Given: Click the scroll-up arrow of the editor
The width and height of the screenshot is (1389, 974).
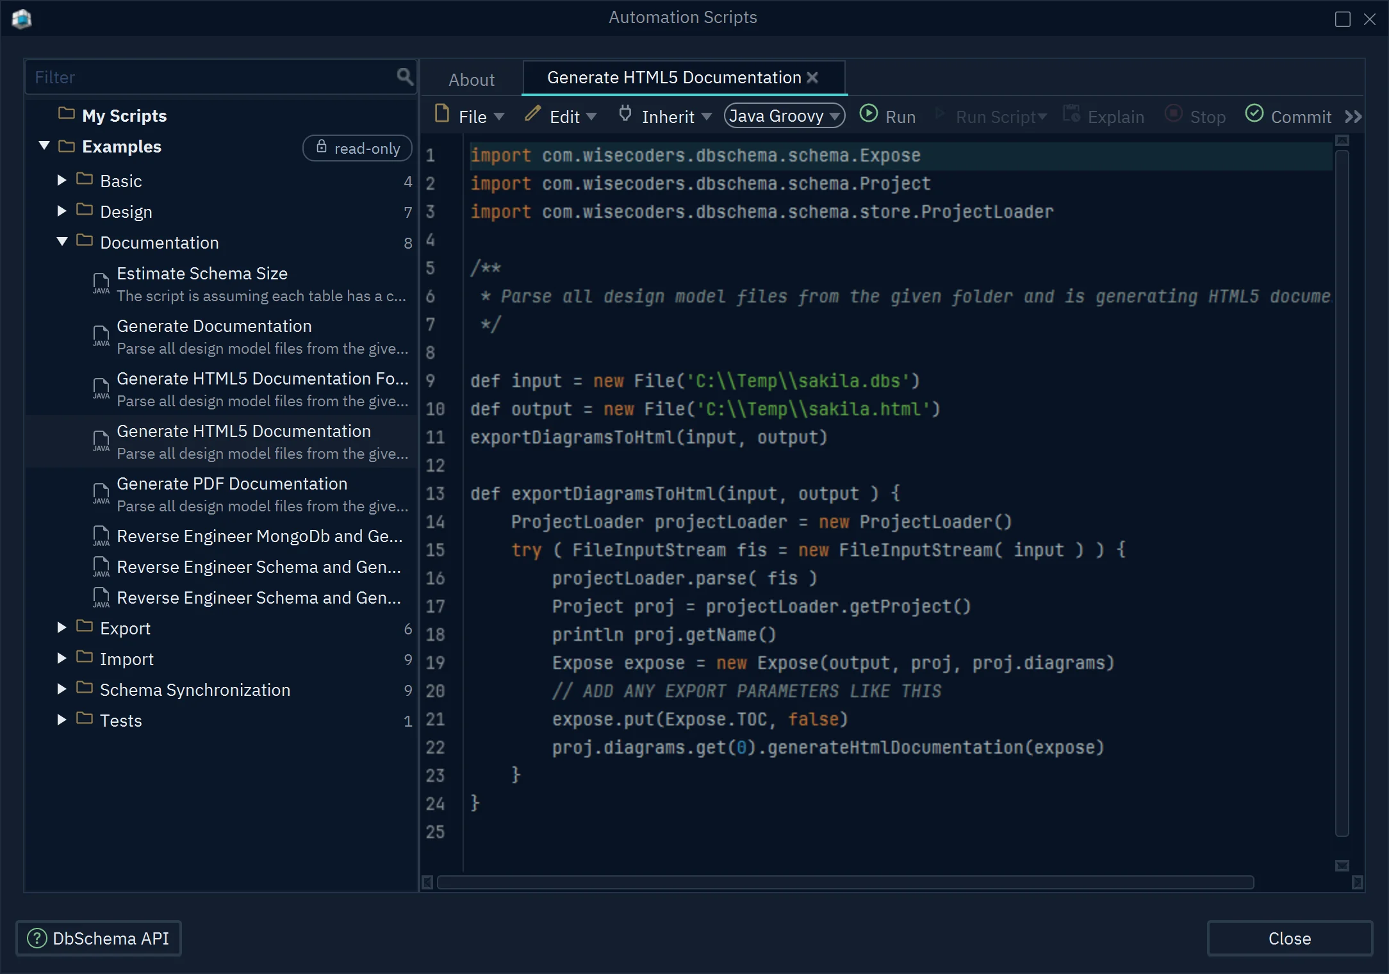Looking at the screenshot, I should [1342, 140].
